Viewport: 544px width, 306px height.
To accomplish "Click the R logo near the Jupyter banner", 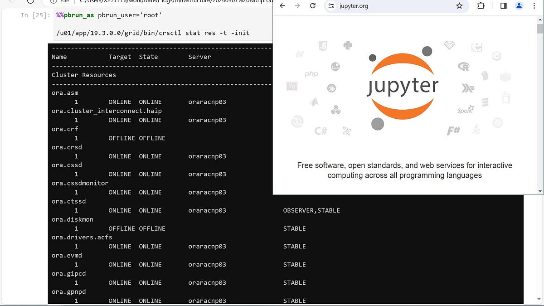I will (x=463, y=66).
